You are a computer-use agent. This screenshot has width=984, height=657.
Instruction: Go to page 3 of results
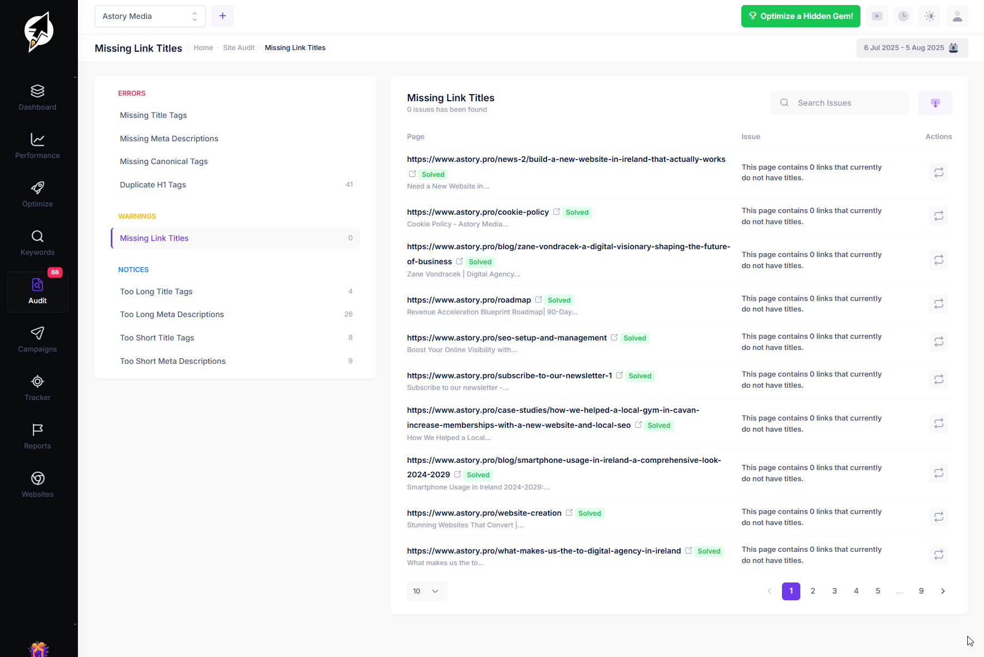[x=834, y=591]
